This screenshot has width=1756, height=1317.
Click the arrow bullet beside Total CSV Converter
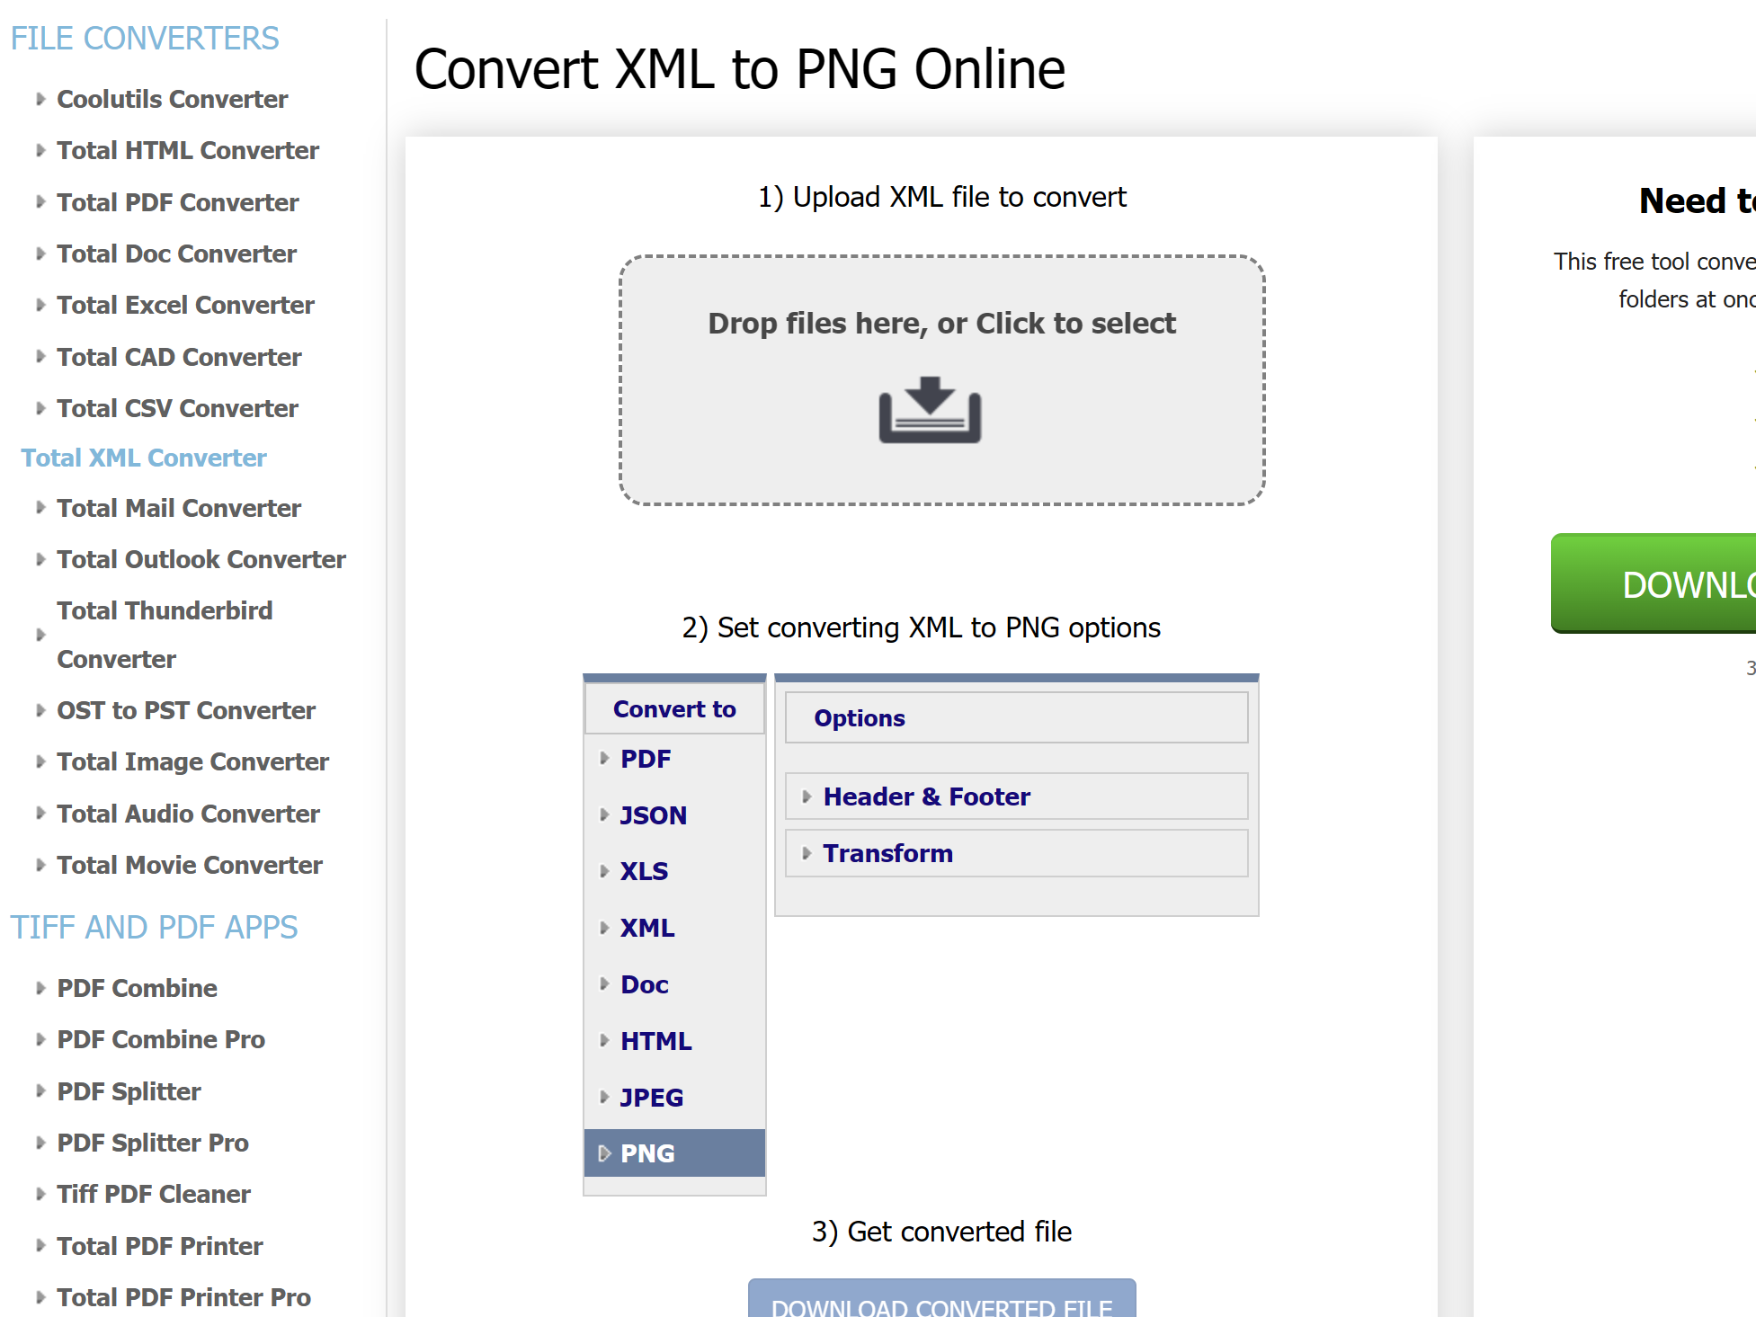click(x=40, y=408)
